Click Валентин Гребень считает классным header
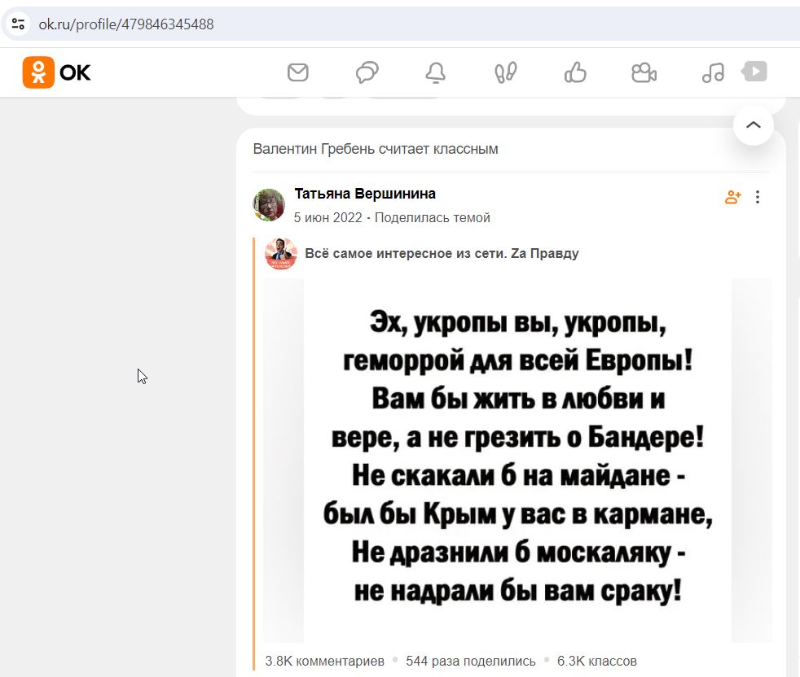 click(376, 149)
